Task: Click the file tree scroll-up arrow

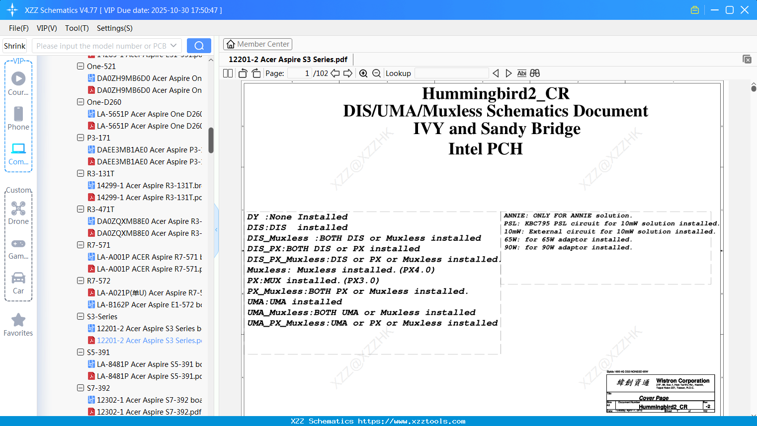Action: click(x=211, y=60)
